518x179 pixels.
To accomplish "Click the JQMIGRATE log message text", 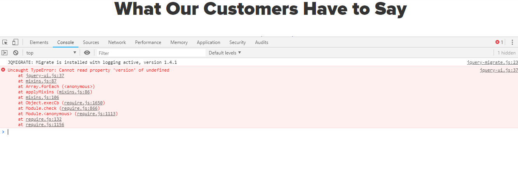I will pyautogui.click(x=92, y=62).
